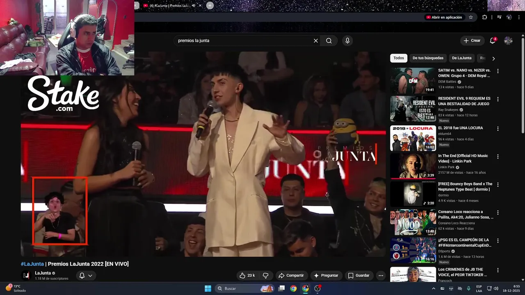525x295 pixels.
Task: Open SATIM vs. NANO video thumbnail
Action: tap(413, 81)
